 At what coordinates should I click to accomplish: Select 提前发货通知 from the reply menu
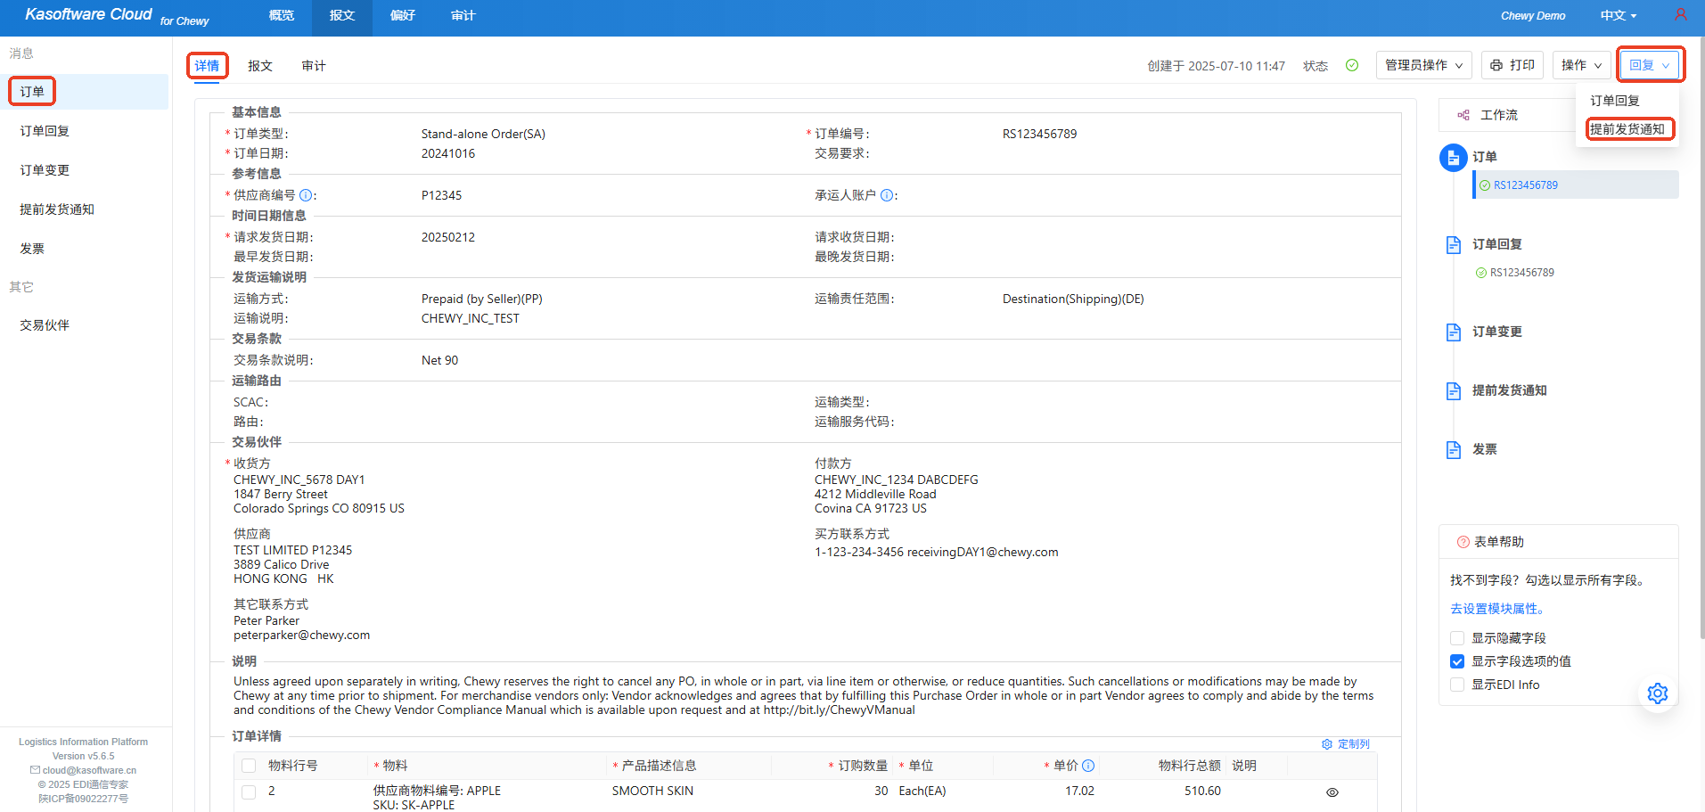1627,129
